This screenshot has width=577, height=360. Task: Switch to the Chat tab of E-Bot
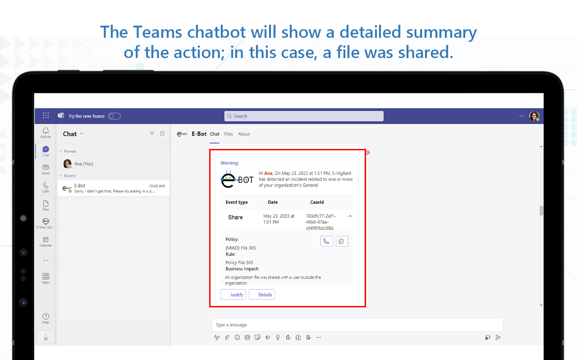pos(215,134)
